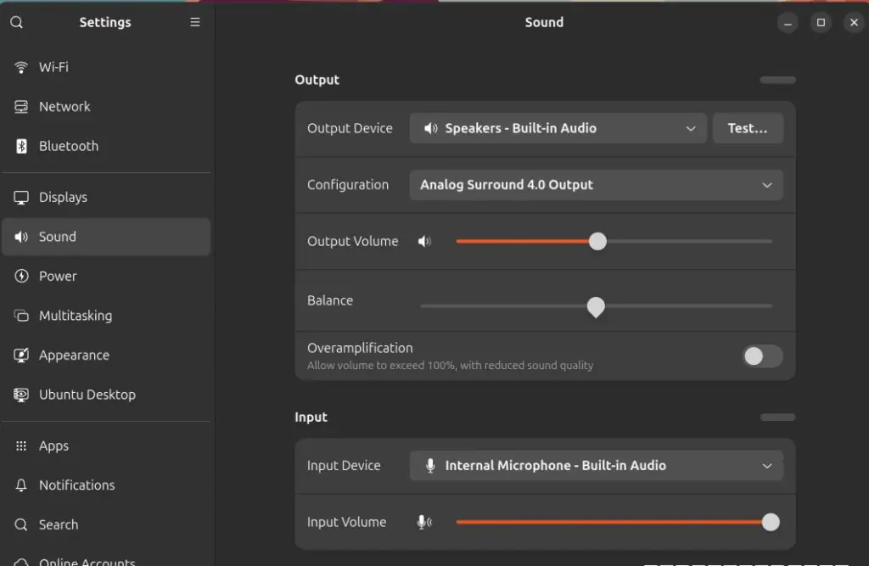Click the Input Volume slider handle
869x566 pixels.
click(x=771, y=522)
